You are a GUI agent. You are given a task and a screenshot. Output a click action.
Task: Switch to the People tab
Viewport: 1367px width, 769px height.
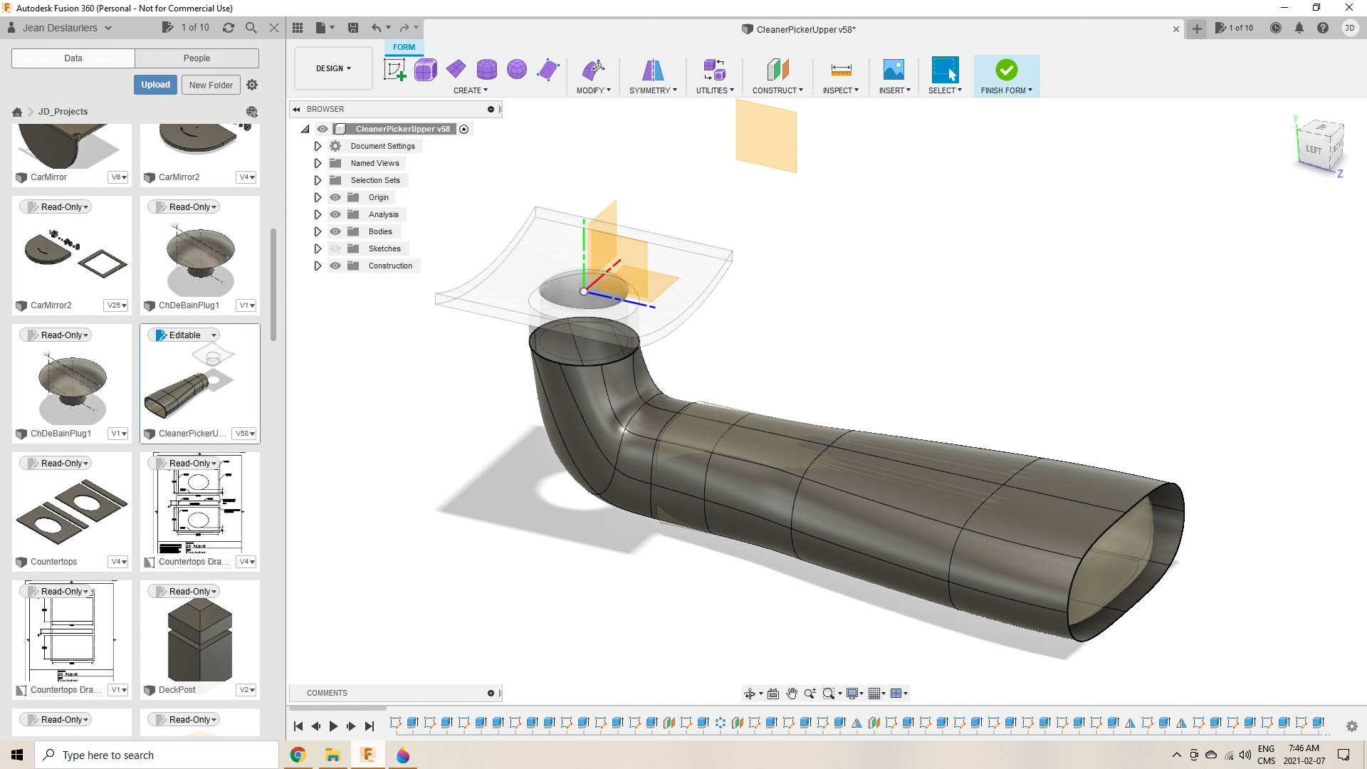[197, 58]
